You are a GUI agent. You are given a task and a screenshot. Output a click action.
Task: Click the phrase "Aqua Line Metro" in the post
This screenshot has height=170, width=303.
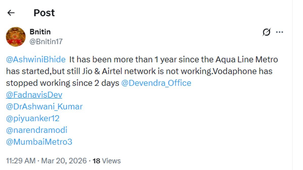(x=247, y=60)
